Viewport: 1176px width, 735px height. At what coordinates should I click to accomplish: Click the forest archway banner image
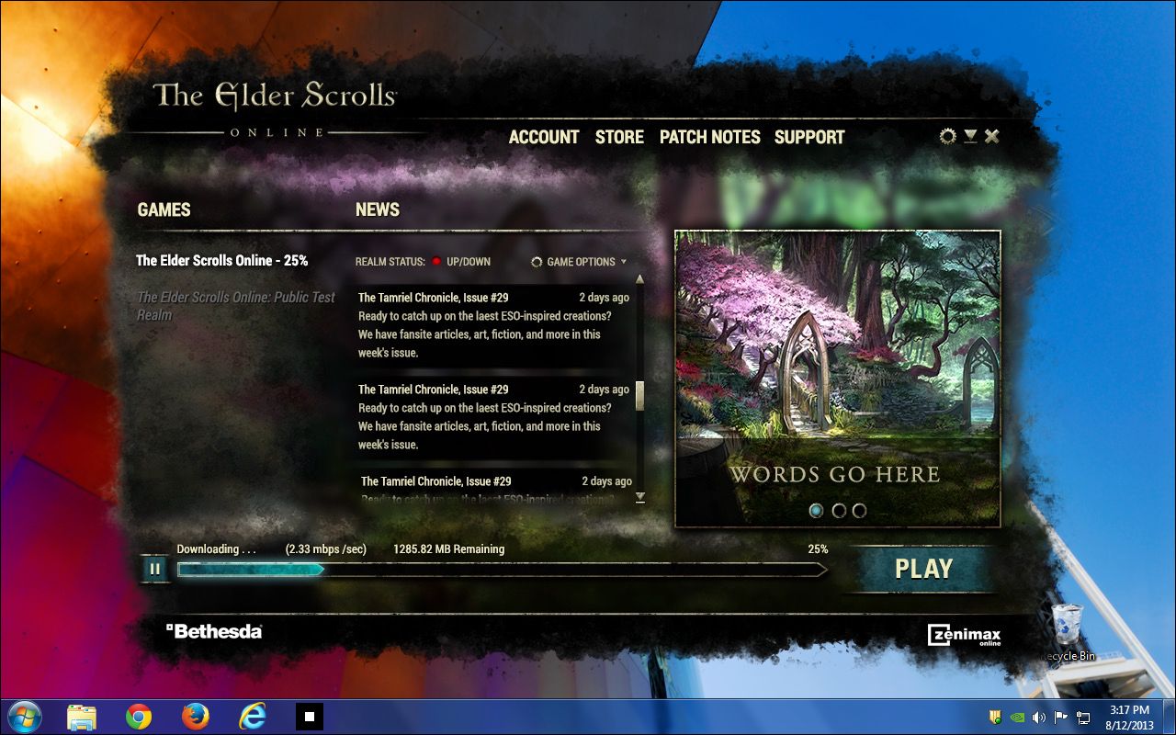point(837,379)
